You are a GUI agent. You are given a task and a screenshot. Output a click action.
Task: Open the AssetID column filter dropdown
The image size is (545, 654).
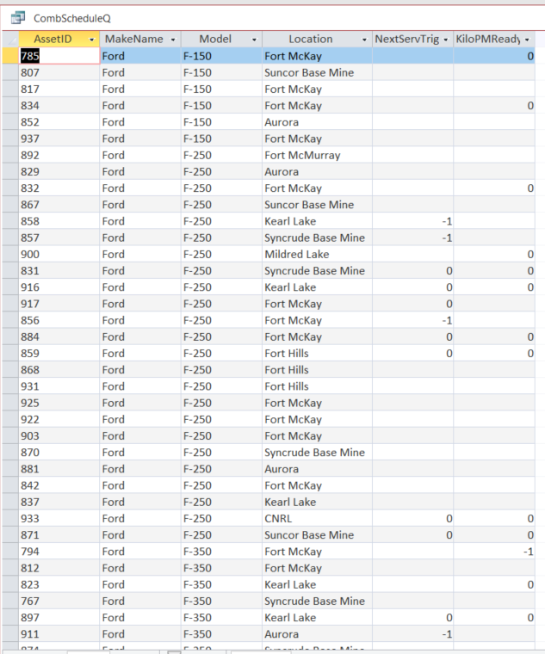click(91, 40)
